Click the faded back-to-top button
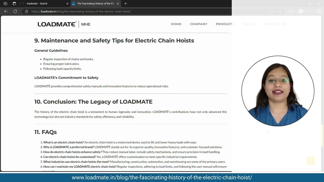This screenshot has width=324, height=182. coord(311,161)
